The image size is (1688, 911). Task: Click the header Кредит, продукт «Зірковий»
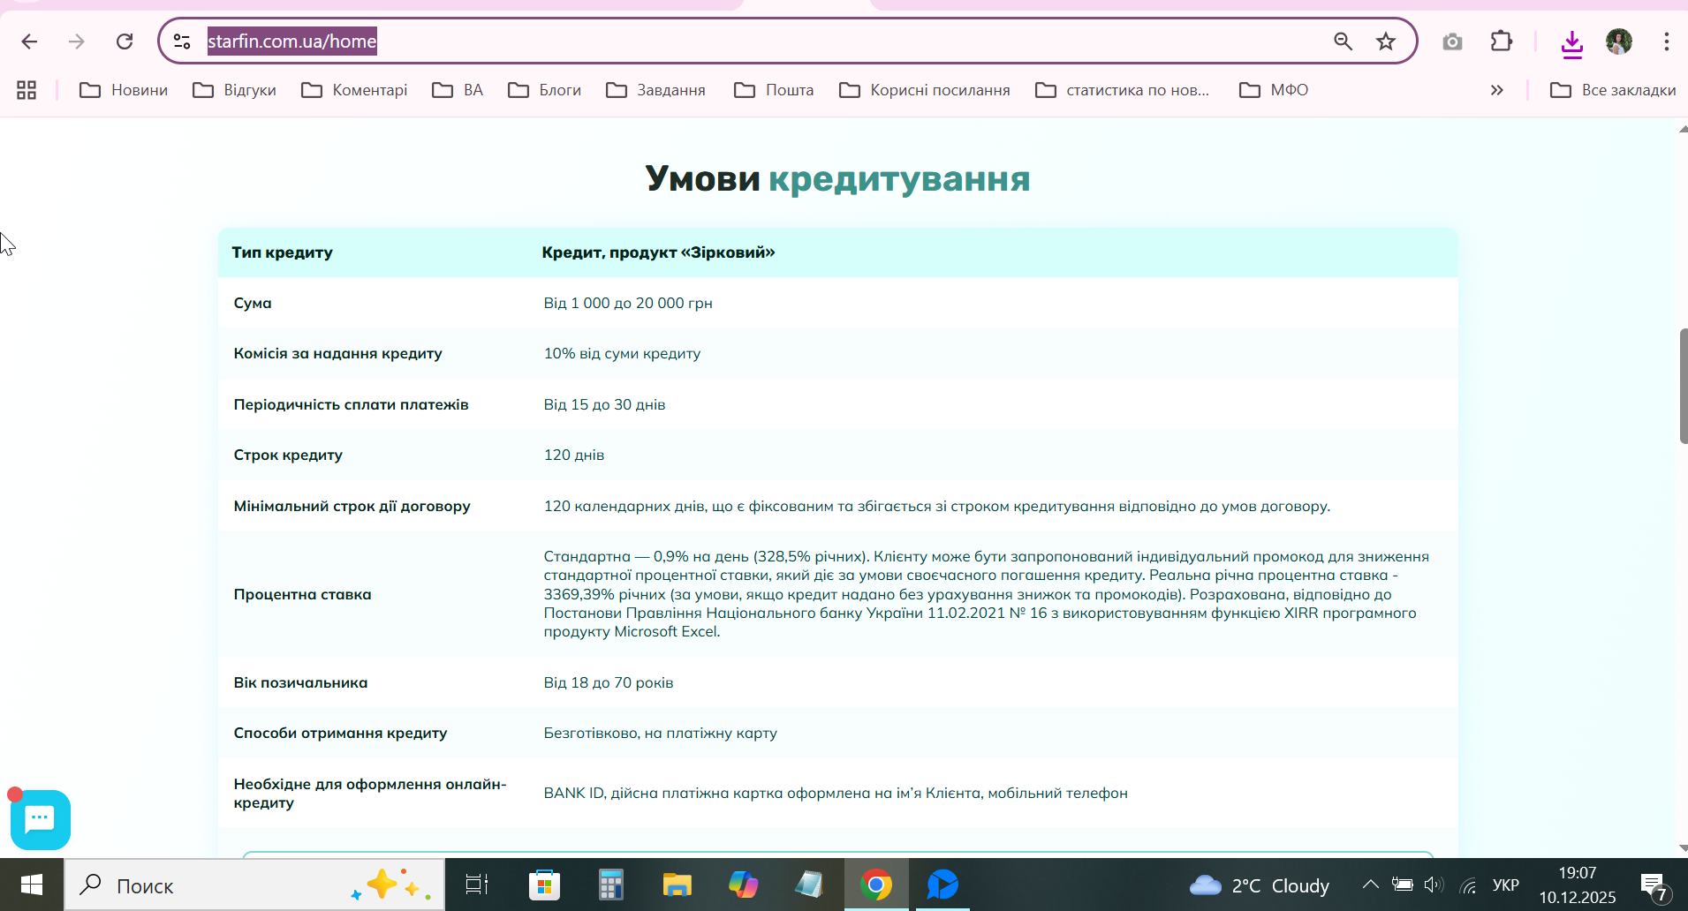pos(658,252)
